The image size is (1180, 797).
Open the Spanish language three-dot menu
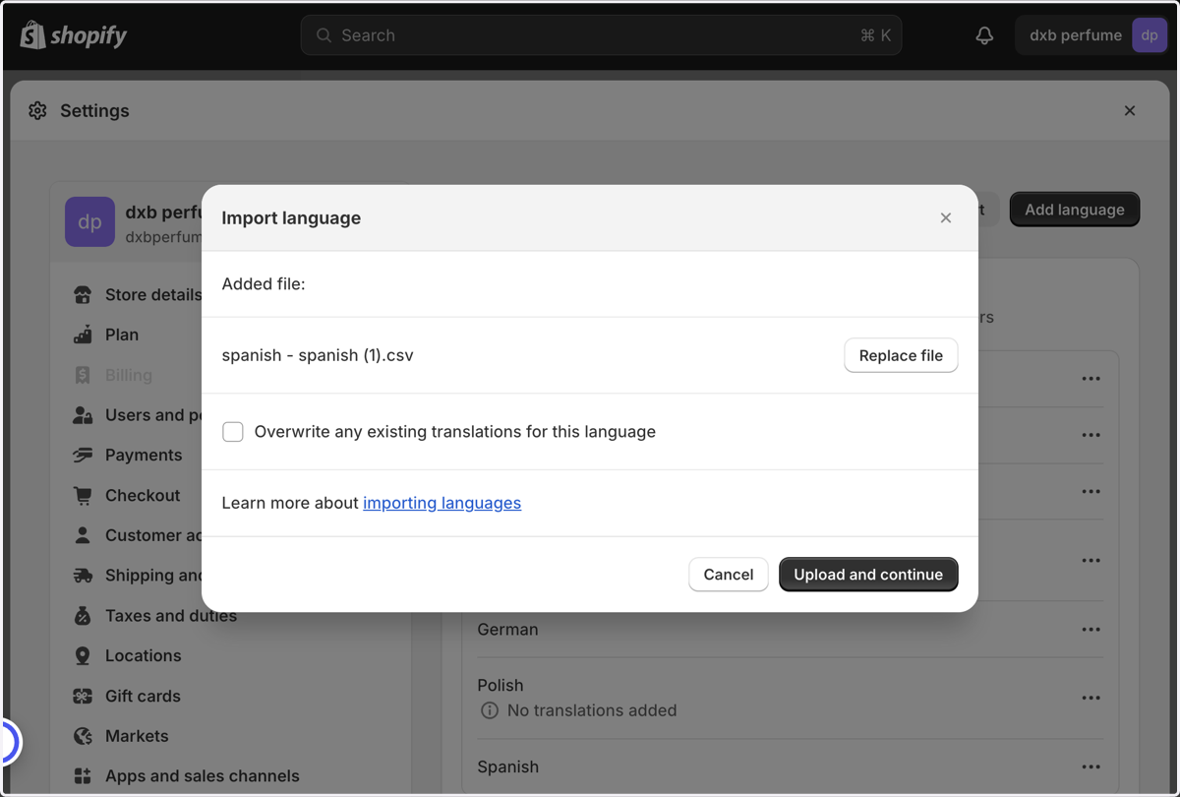point(1091,767)
